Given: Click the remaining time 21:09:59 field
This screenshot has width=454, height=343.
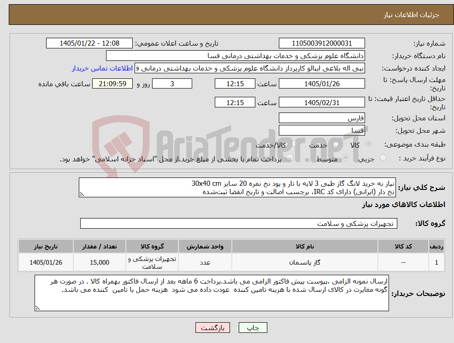Looking at the screenshot, I should [112, 84].
